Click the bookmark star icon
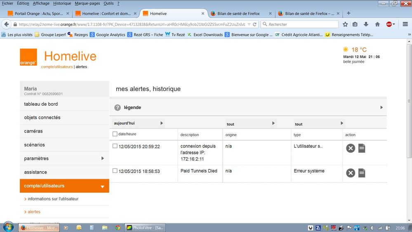Image resolution: width=412 pixels, height=232 pixels. [x=345, y=24]
